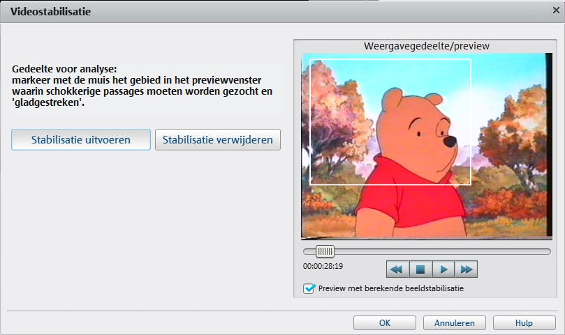Image resolution: width=565 pixels, height=335 pixels.
Task: Click the rewind playback button
Action: coord(397,270)
